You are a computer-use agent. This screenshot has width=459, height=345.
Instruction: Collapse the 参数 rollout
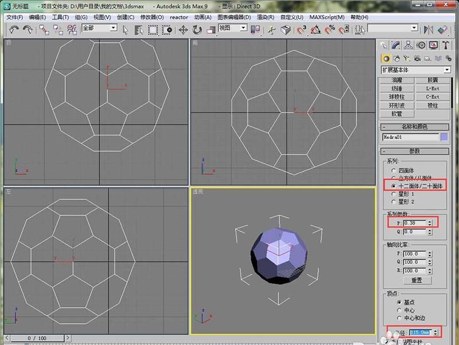(x=414, y=151)
